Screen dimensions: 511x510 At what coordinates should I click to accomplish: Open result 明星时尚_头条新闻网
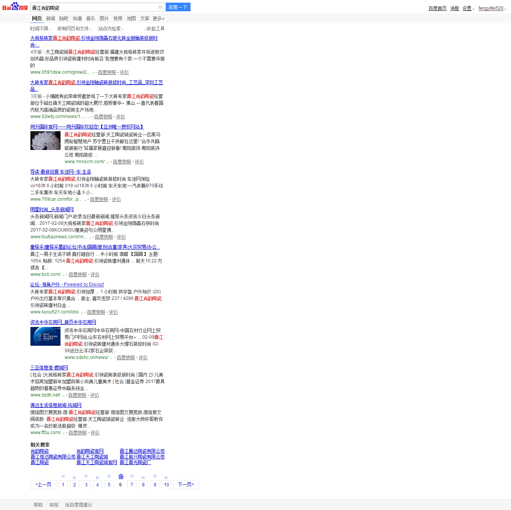tap(52, 210)
